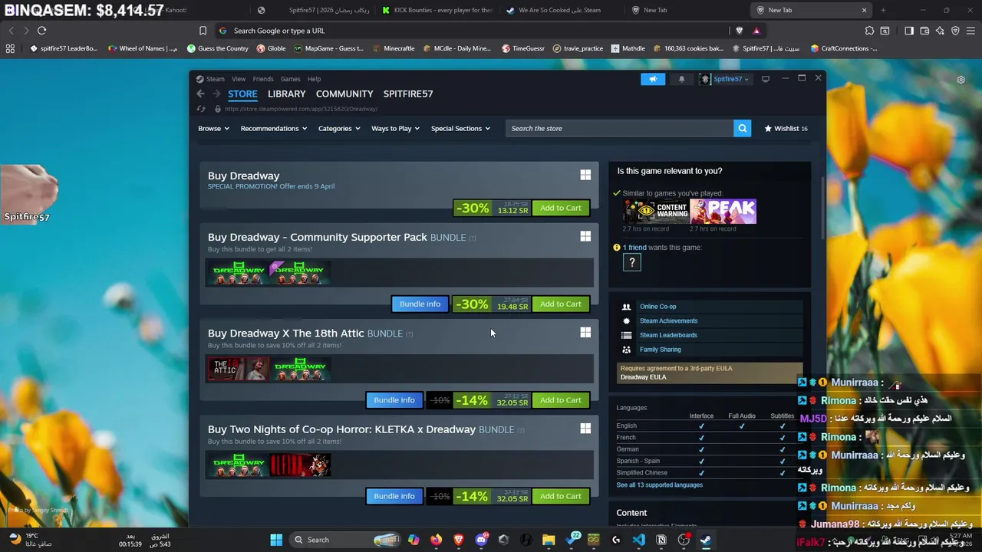Open the Help menu
Screen dimensions: 982x552
(x=314, y=79)
